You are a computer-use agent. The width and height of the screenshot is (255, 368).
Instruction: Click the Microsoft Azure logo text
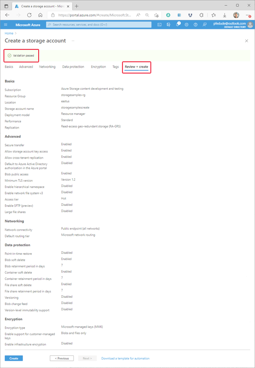[28, 25]
